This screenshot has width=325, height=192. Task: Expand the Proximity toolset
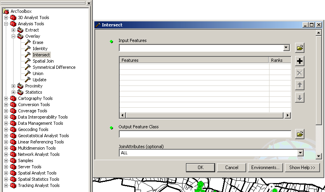14,86
